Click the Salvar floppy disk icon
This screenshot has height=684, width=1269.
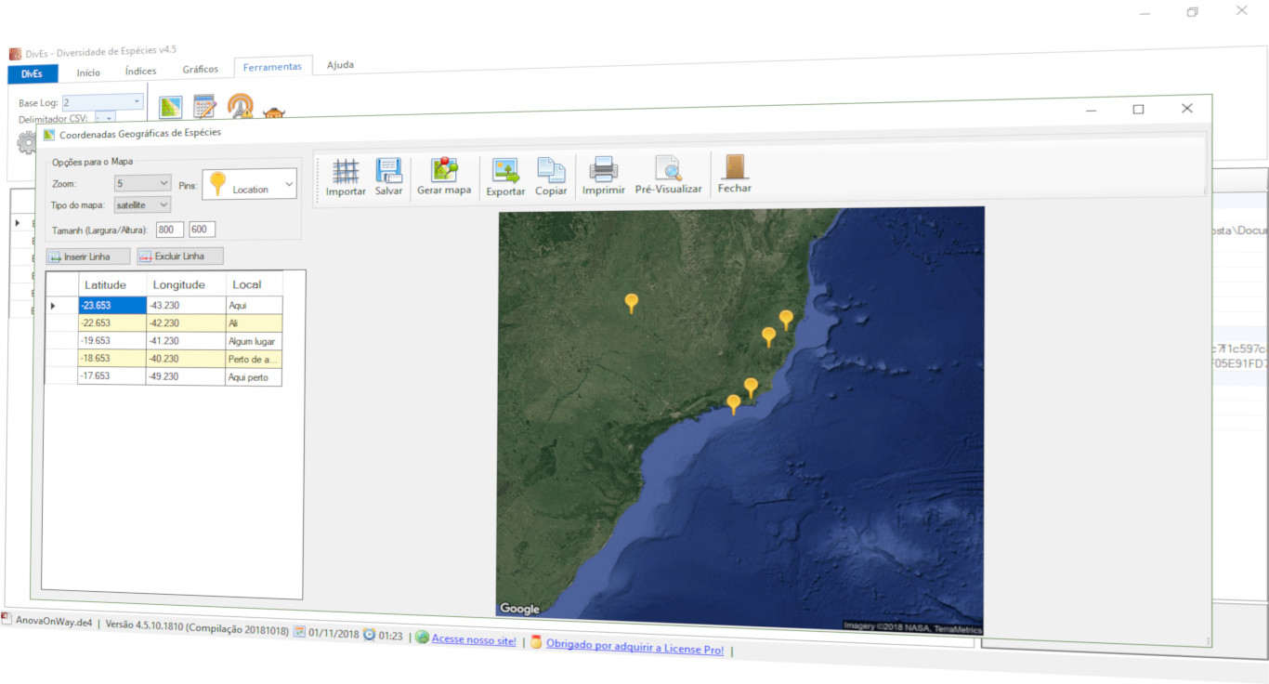click(x=388, y=170)
